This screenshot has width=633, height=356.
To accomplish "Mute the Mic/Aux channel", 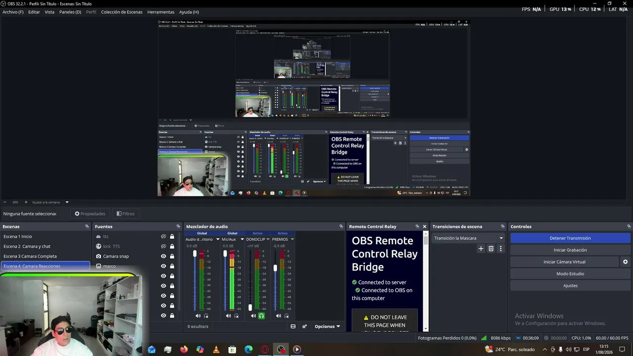I will pyautogui.click(x=228, y=316).
